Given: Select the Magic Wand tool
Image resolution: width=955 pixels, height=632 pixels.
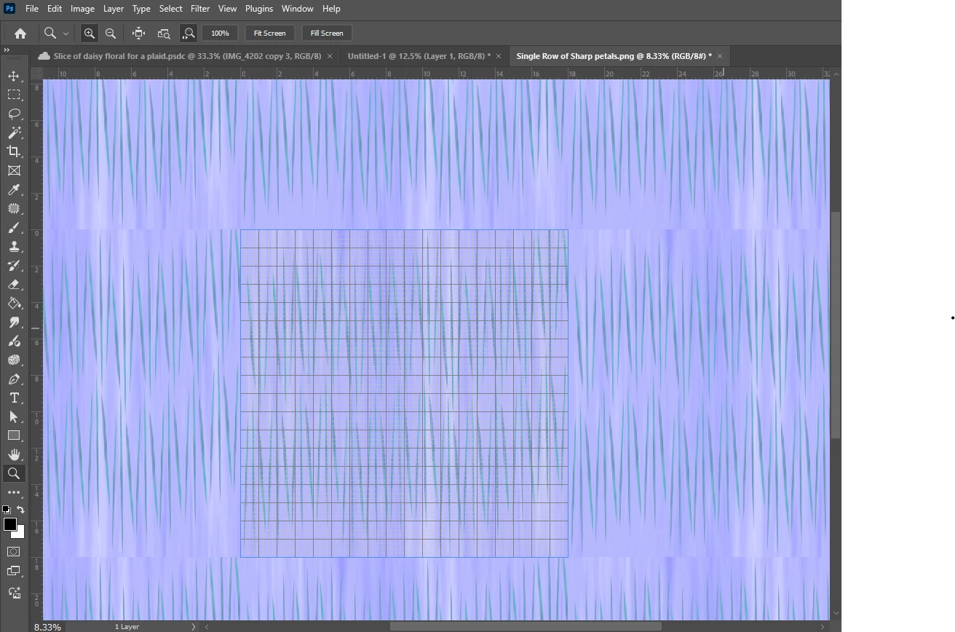Looking at the screenshot, I should click(x=14, y=133).
